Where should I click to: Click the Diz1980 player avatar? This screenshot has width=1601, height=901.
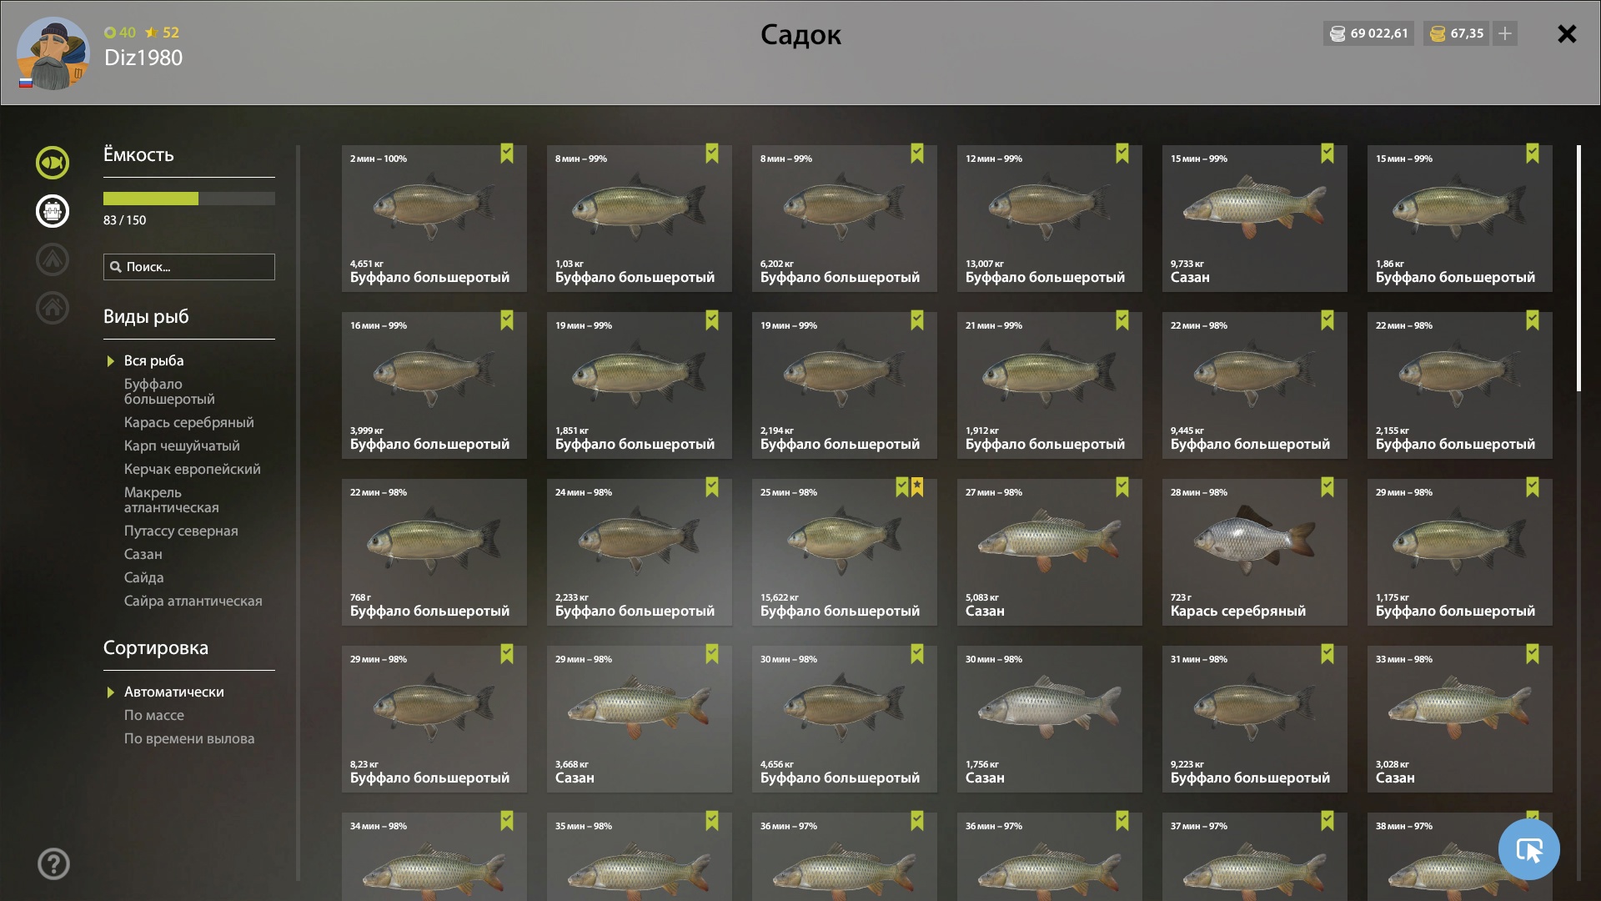pyautogui.click(x=53, y=53)
